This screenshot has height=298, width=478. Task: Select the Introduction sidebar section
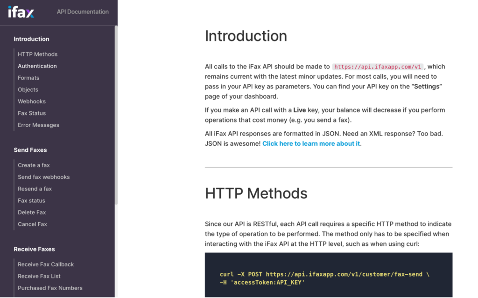(x=31, y=39)
